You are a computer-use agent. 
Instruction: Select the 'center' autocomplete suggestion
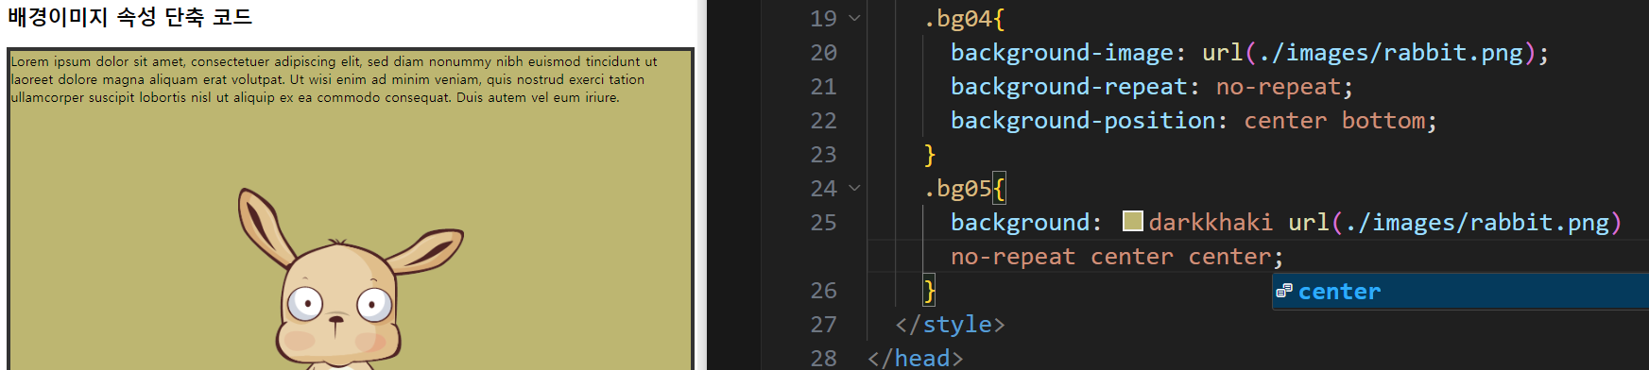pos(1460,292)
